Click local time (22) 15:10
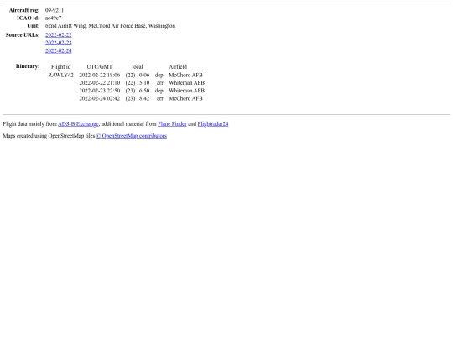453x340 pixels. pyautogui.click(x=138, y=83)
